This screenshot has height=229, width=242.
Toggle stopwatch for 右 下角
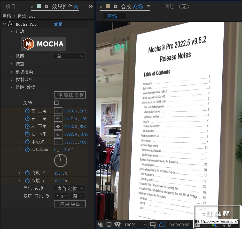tap(27, 134)
